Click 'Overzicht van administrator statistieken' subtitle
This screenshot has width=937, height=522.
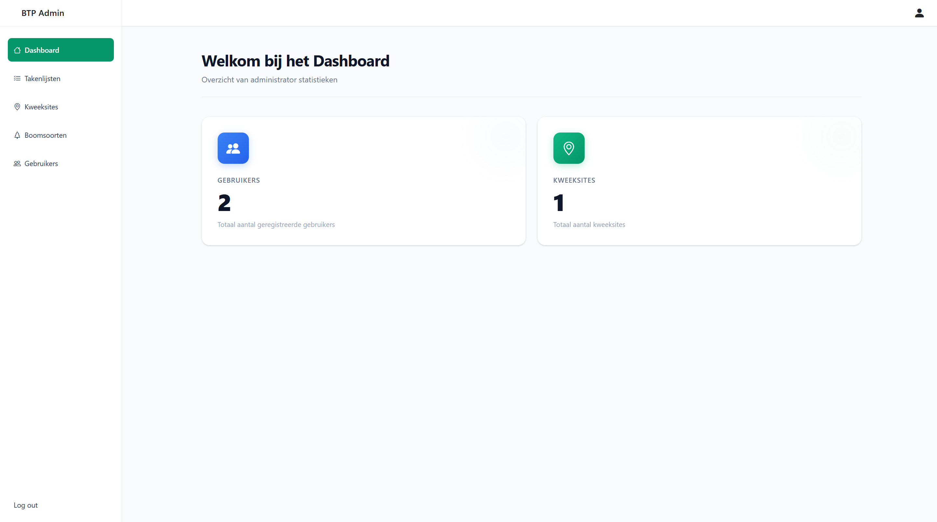(x=269, y=80)
